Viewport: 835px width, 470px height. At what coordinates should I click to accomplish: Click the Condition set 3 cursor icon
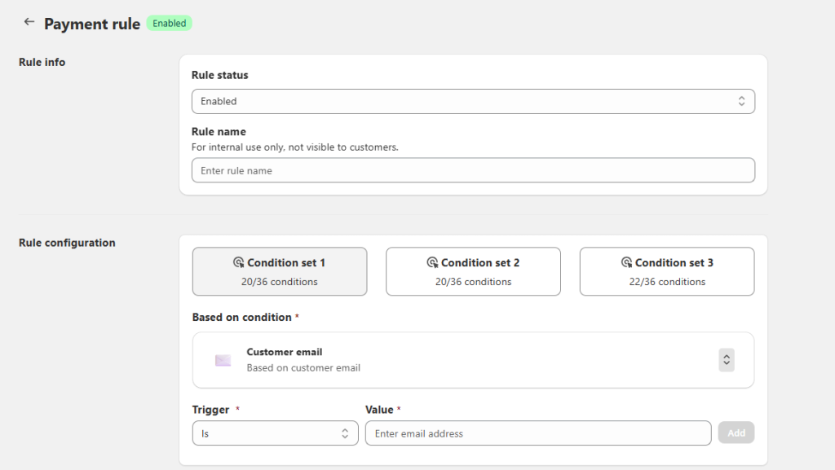click(627, 262)
